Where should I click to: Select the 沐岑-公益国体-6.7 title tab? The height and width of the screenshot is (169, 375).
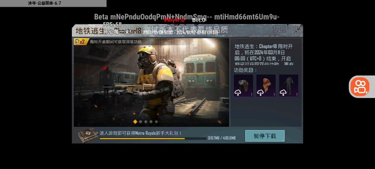pyautogui.click(x=45, y=3)
